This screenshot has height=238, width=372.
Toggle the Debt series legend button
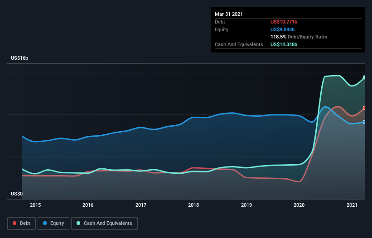pyautogui.click(x=21, y=224)
